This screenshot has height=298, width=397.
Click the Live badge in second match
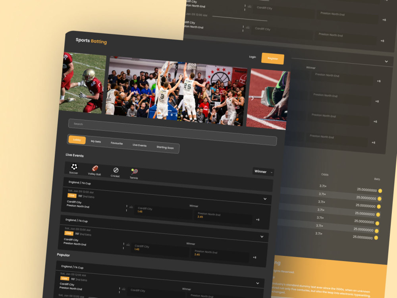(x=69, y=233)
